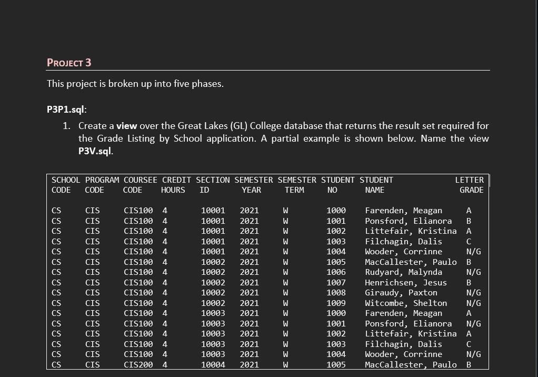This screenshot has width=538, height=377.
Task: Select the row for student 1008 Giraudy, Paxton
Action: tap(263, 293)
